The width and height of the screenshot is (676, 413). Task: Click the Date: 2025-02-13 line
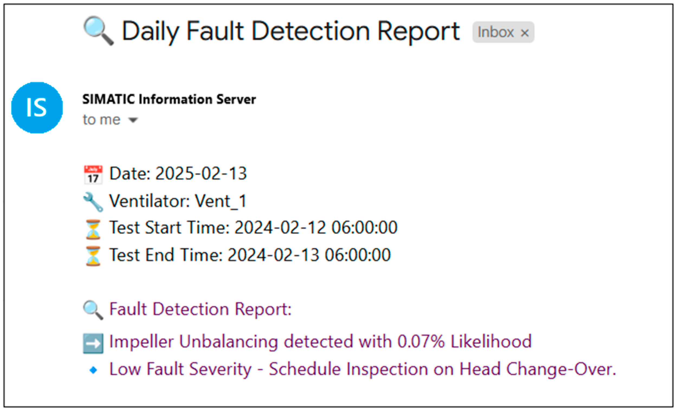[x=178, y=174]
